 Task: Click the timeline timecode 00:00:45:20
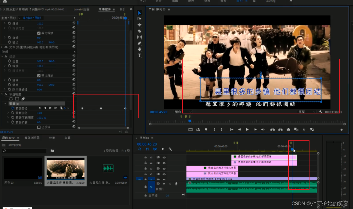[147, 144]
